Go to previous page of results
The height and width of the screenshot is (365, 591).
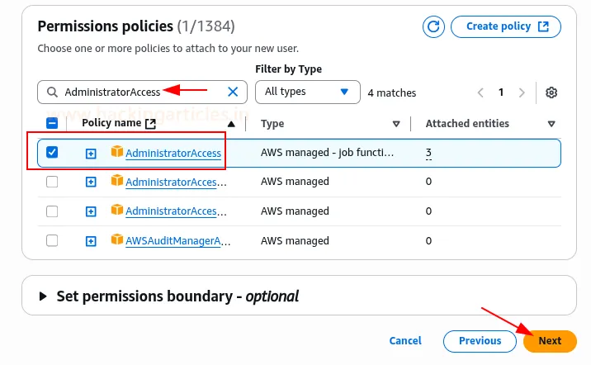481,92
